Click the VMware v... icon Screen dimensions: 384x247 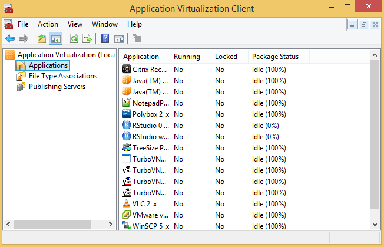pos(127,215)
